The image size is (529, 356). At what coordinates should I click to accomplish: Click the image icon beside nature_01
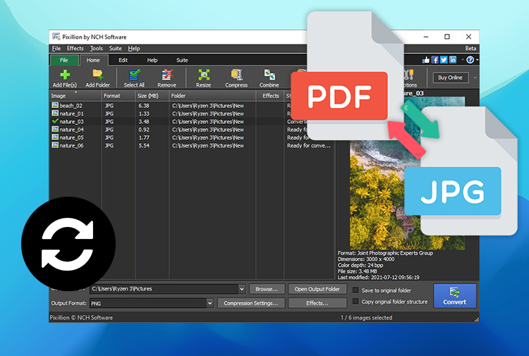tap(55, 113)
